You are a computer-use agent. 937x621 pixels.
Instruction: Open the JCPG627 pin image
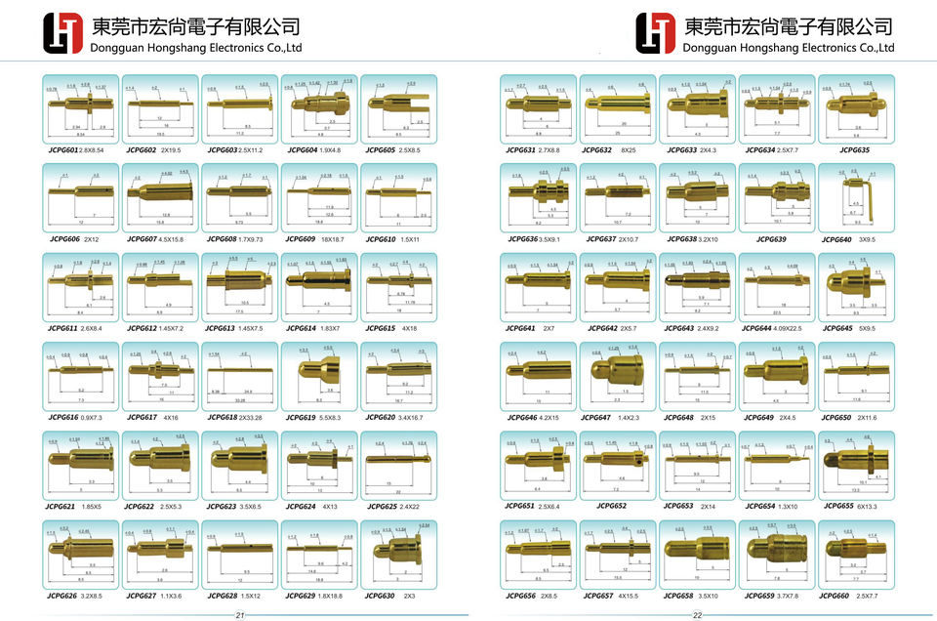pyautogui.click(x=160, y=555)
